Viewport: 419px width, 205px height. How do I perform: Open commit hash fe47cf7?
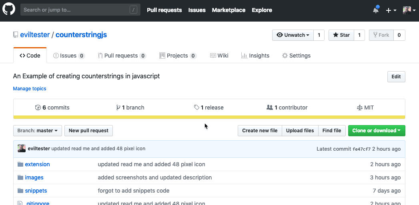[x=361, y=149]
